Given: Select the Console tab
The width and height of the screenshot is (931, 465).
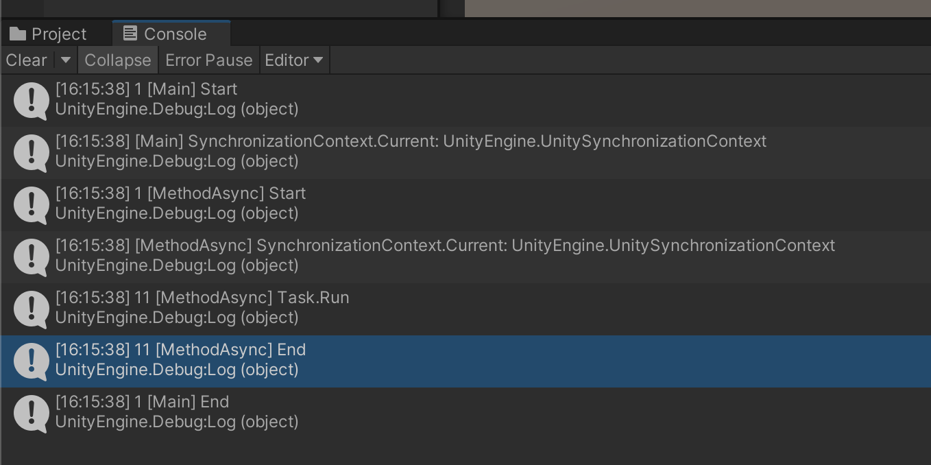Looking at the screenshot, I should (171, 34).
